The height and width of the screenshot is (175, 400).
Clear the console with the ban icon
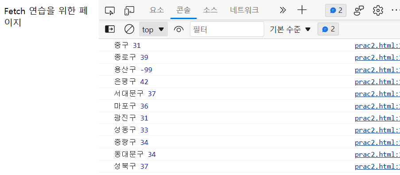pyautogui.click(x=129, y=29)
